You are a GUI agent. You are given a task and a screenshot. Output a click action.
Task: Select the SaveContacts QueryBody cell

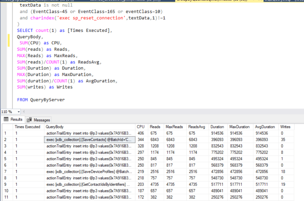click(x=89, y=140)
